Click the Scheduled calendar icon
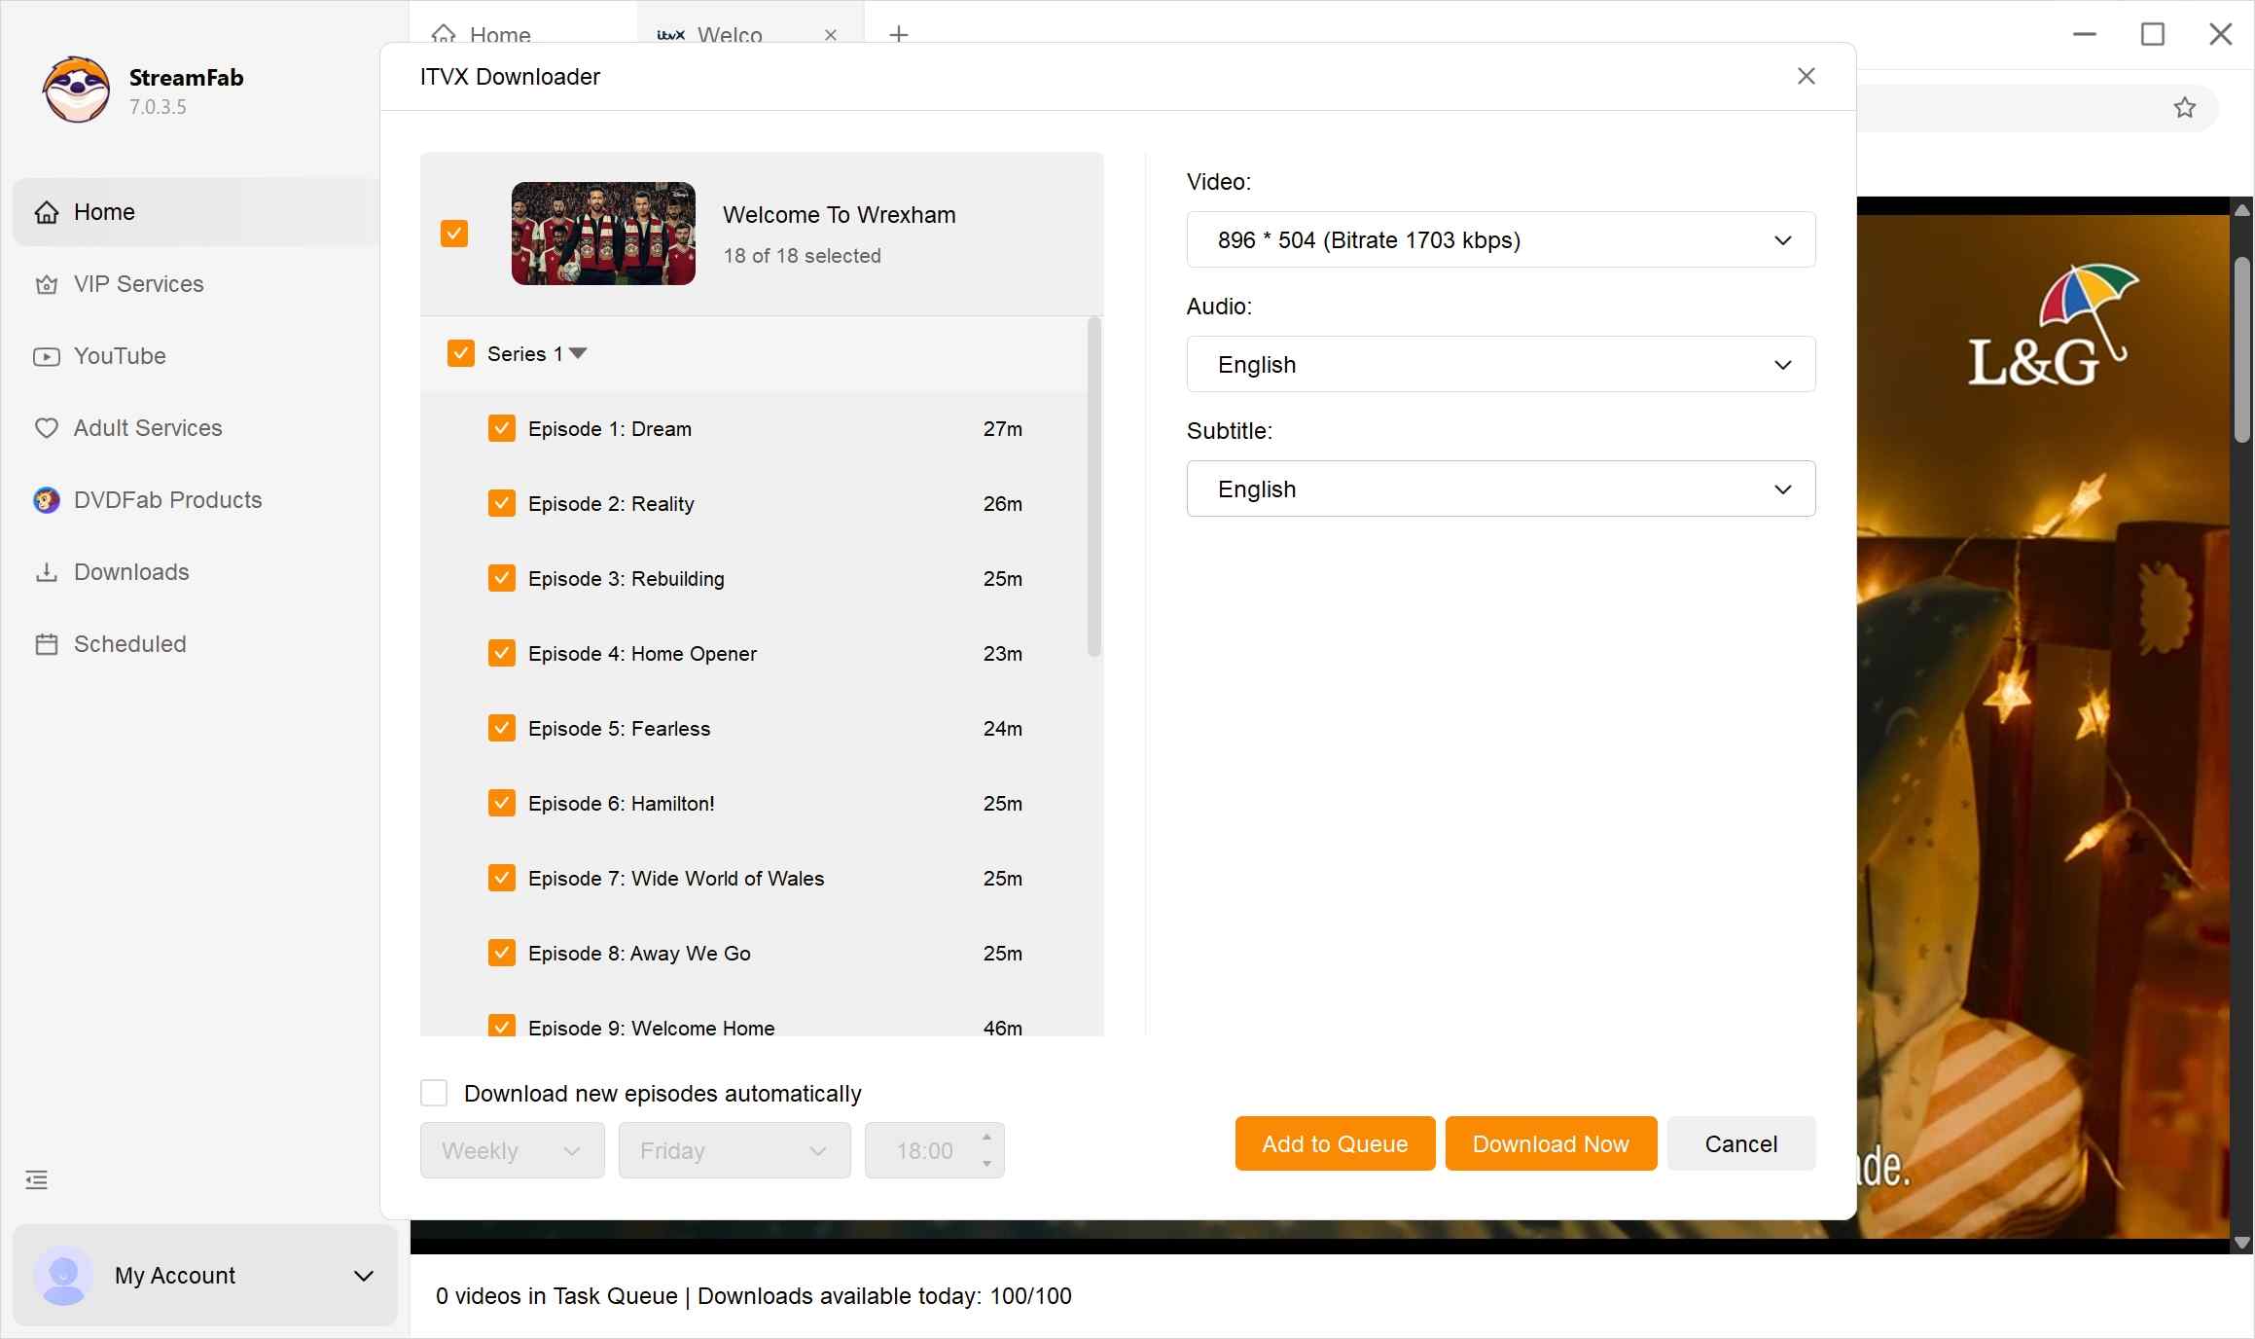 [x=47, y=644]
